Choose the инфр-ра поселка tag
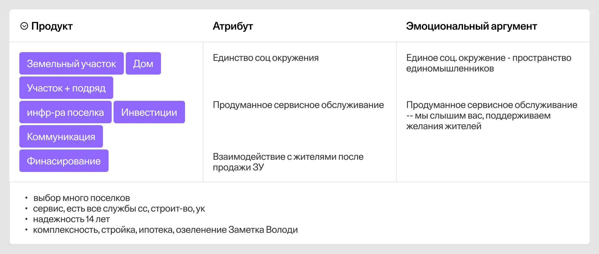 65,112
